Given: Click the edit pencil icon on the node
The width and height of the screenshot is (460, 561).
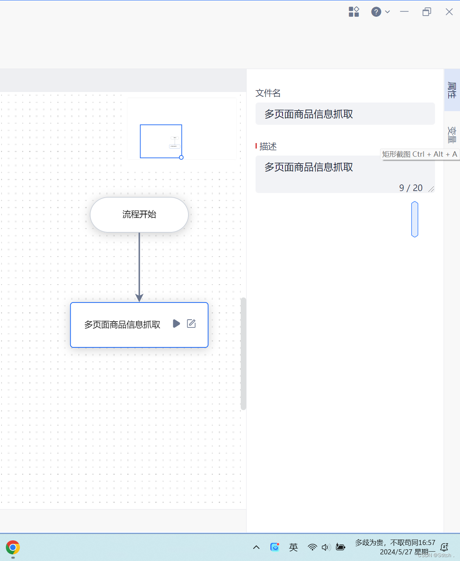Looking at the screenshot, I should pyautogui.click(x=191, y=324).
